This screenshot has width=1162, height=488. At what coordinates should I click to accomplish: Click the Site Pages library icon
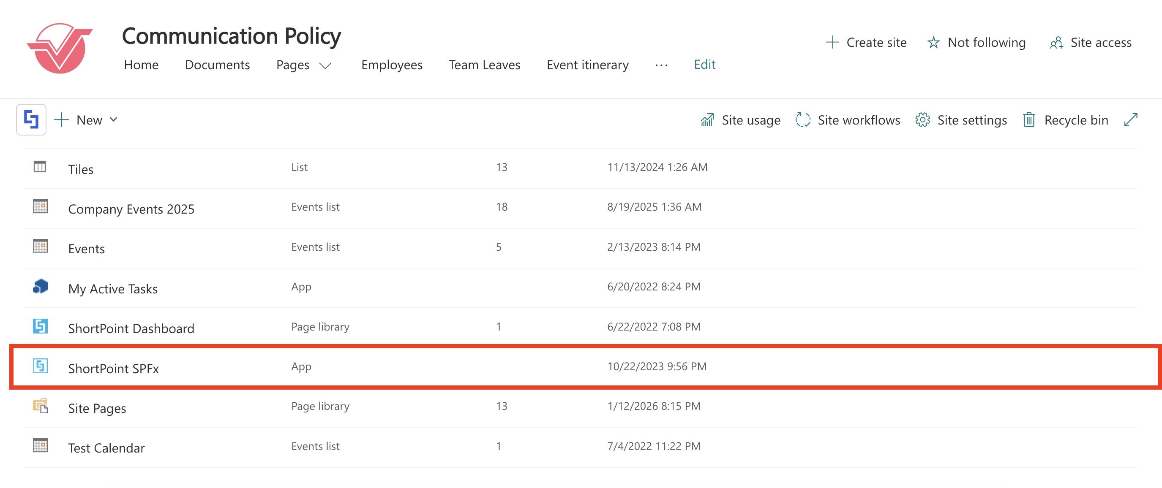point(40,406)
